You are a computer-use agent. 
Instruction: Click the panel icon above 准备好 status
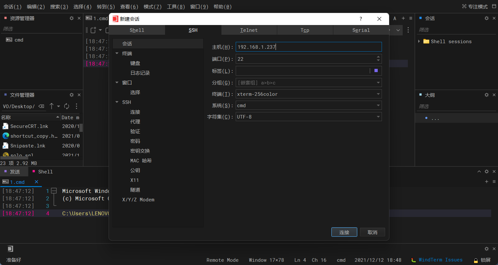(10, 249)
